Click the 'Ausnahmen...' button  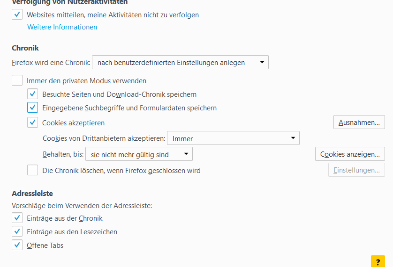(x=359, y=123)
